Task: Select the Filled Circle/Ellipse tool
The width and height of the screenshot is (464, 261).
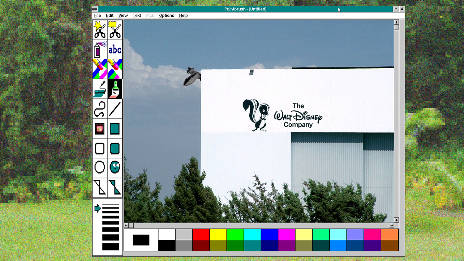Action: coord(115,168)
